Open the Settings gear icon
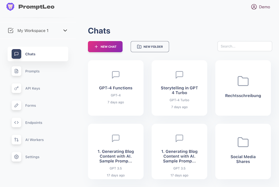Screen dimensions: 279x187 click(x=16, y=157)
